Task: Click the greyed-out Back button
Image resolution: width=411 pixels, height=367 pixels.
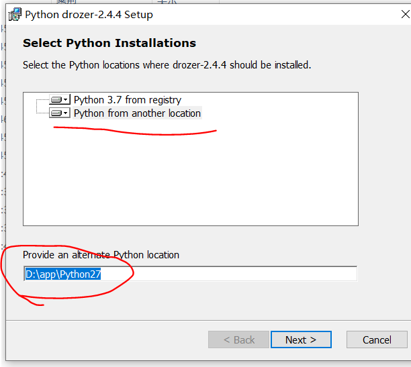Action: click(x=238, y=339)
